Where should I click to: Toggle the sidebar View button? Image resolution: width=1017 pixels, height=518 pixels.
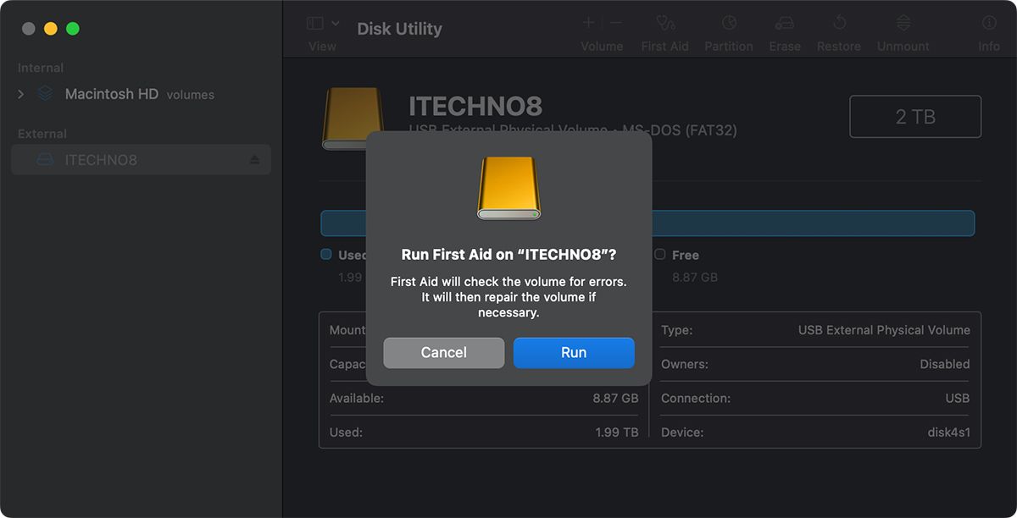point(315,24)
